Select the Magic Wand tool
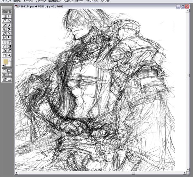 9,21
